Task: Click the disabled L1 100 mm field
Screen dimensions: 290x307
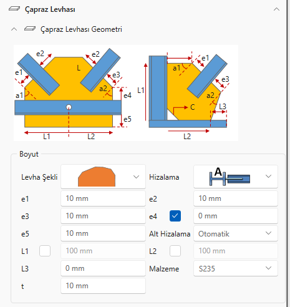Action: (x=103, y=251)
